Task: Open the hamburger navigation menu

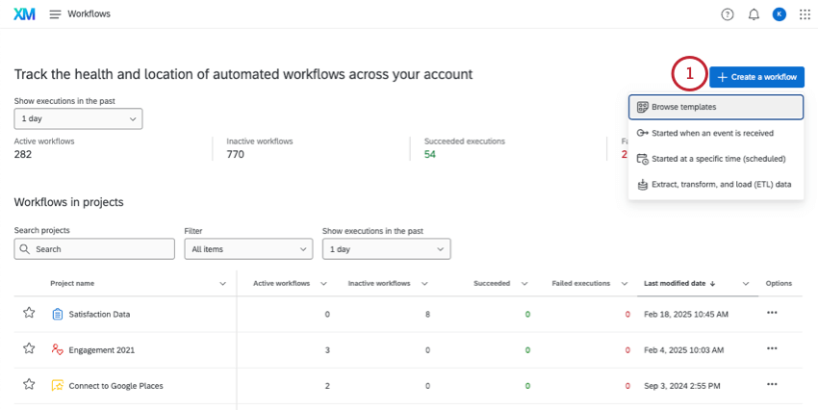Action: pyautogui.click(x=55, y=14)
